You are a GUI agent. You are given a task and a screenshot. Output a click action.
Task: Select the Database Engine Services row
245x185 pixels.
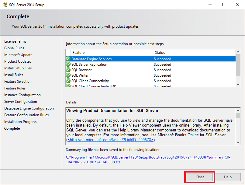[151, 59]
